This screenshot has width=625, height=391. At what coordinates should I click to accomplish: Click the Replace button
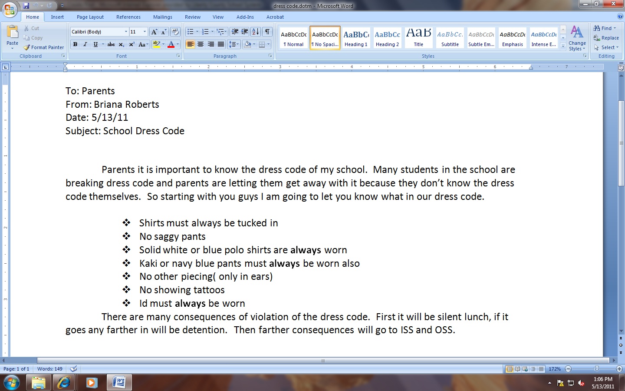pyautogui.click(x=606, y=38)
